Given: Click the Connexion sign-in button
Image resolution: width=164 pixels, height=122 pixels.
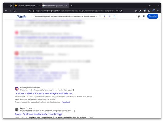Looking at the screenshot, I should click(x=153, y=16).
